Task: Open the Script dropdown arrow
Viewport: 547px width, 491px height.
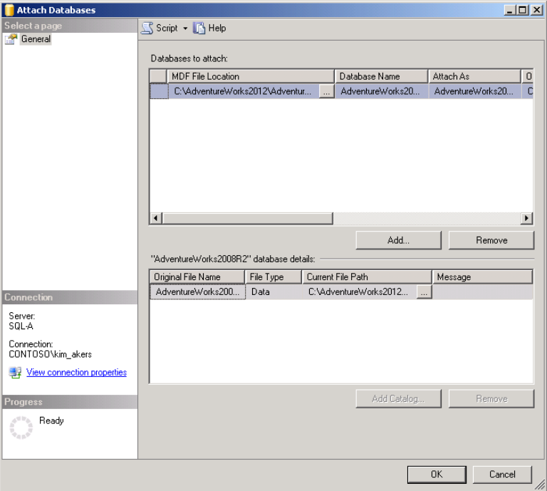Action: pyautogui.click(x=185, y=29)
